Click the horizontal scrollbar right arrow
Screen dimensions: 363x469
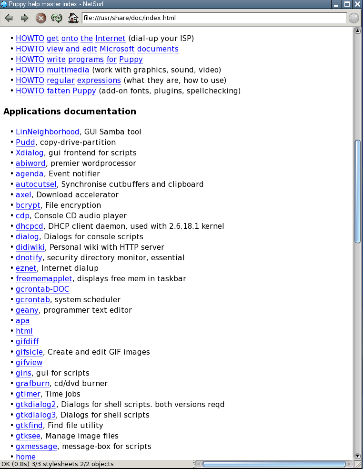click(x=350, y=464)
